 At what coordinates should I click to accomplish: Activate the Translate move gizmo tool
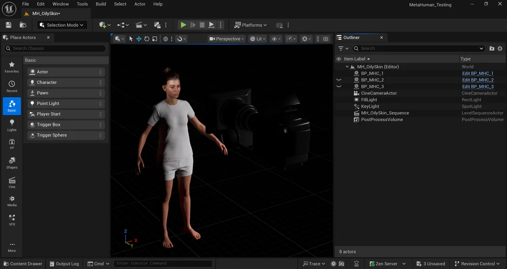pos(139,39)
